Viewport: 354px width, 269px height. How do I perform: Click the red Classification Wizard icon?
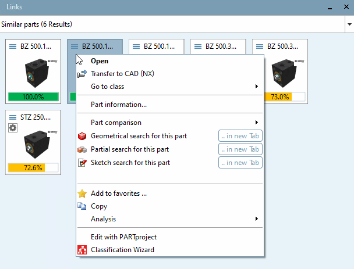pyautogui.click(x=82, y=250)
